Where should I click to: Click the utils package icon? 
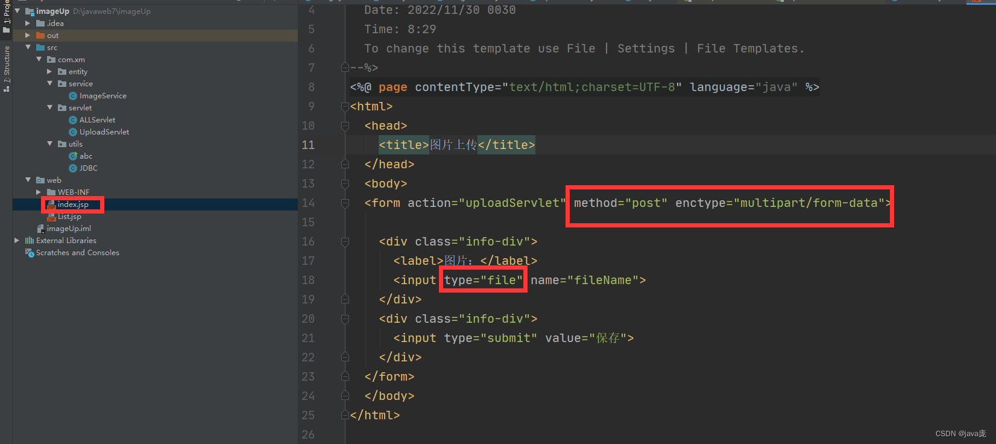point(62,144)
